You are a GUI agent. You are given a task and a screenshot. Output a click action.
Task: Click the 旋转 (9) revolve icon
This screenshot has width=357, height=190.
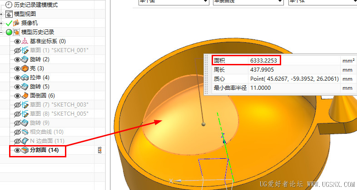click(x=25, y=123)
